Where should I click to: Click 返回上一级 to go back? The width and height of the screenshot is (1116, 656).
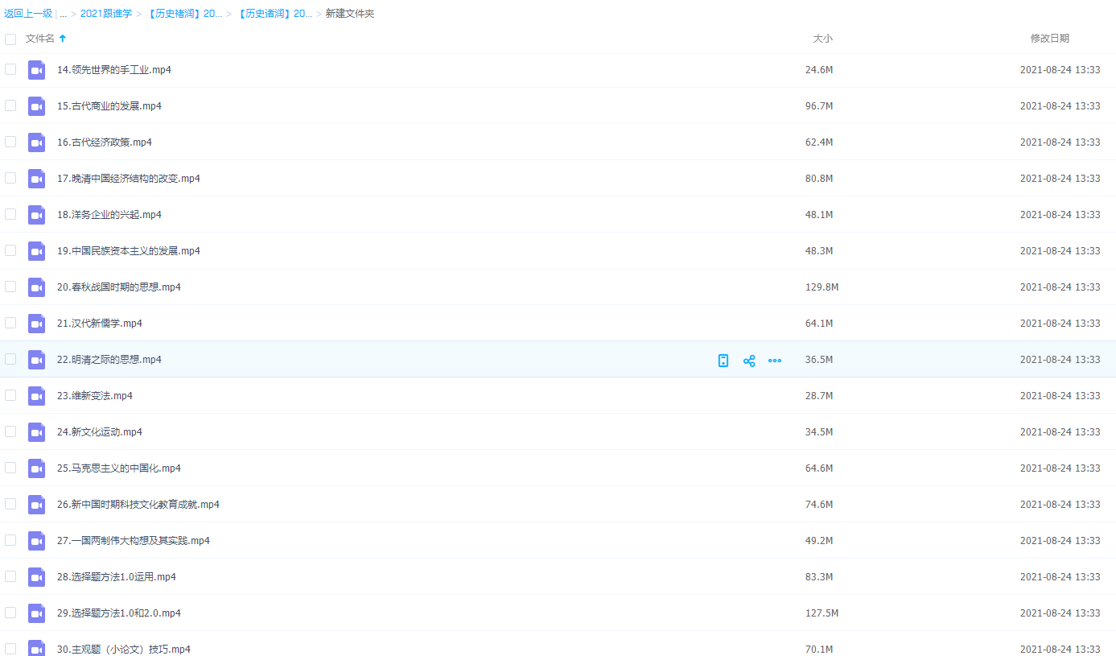[28, 14]
